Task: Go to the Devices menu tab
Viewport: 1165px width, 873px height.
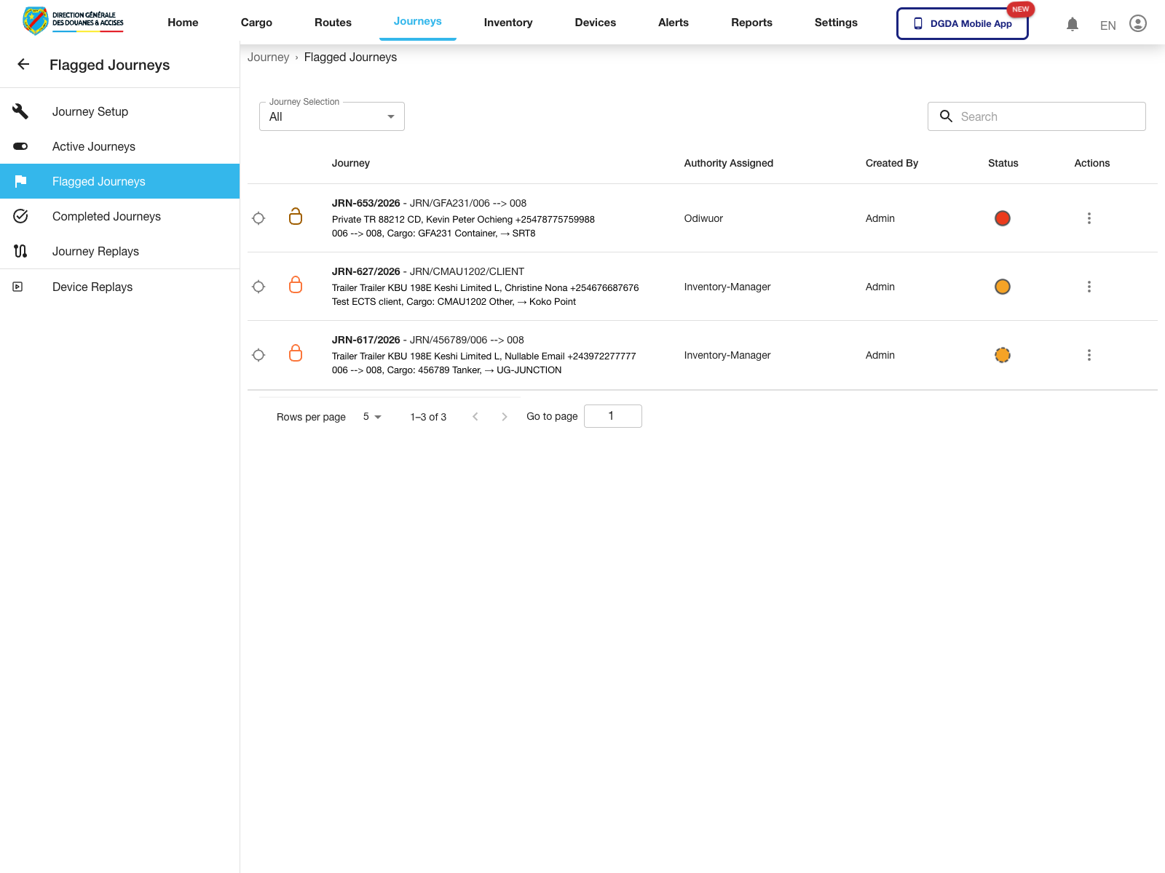Action: pyautogui.click(x=595, y=23)
